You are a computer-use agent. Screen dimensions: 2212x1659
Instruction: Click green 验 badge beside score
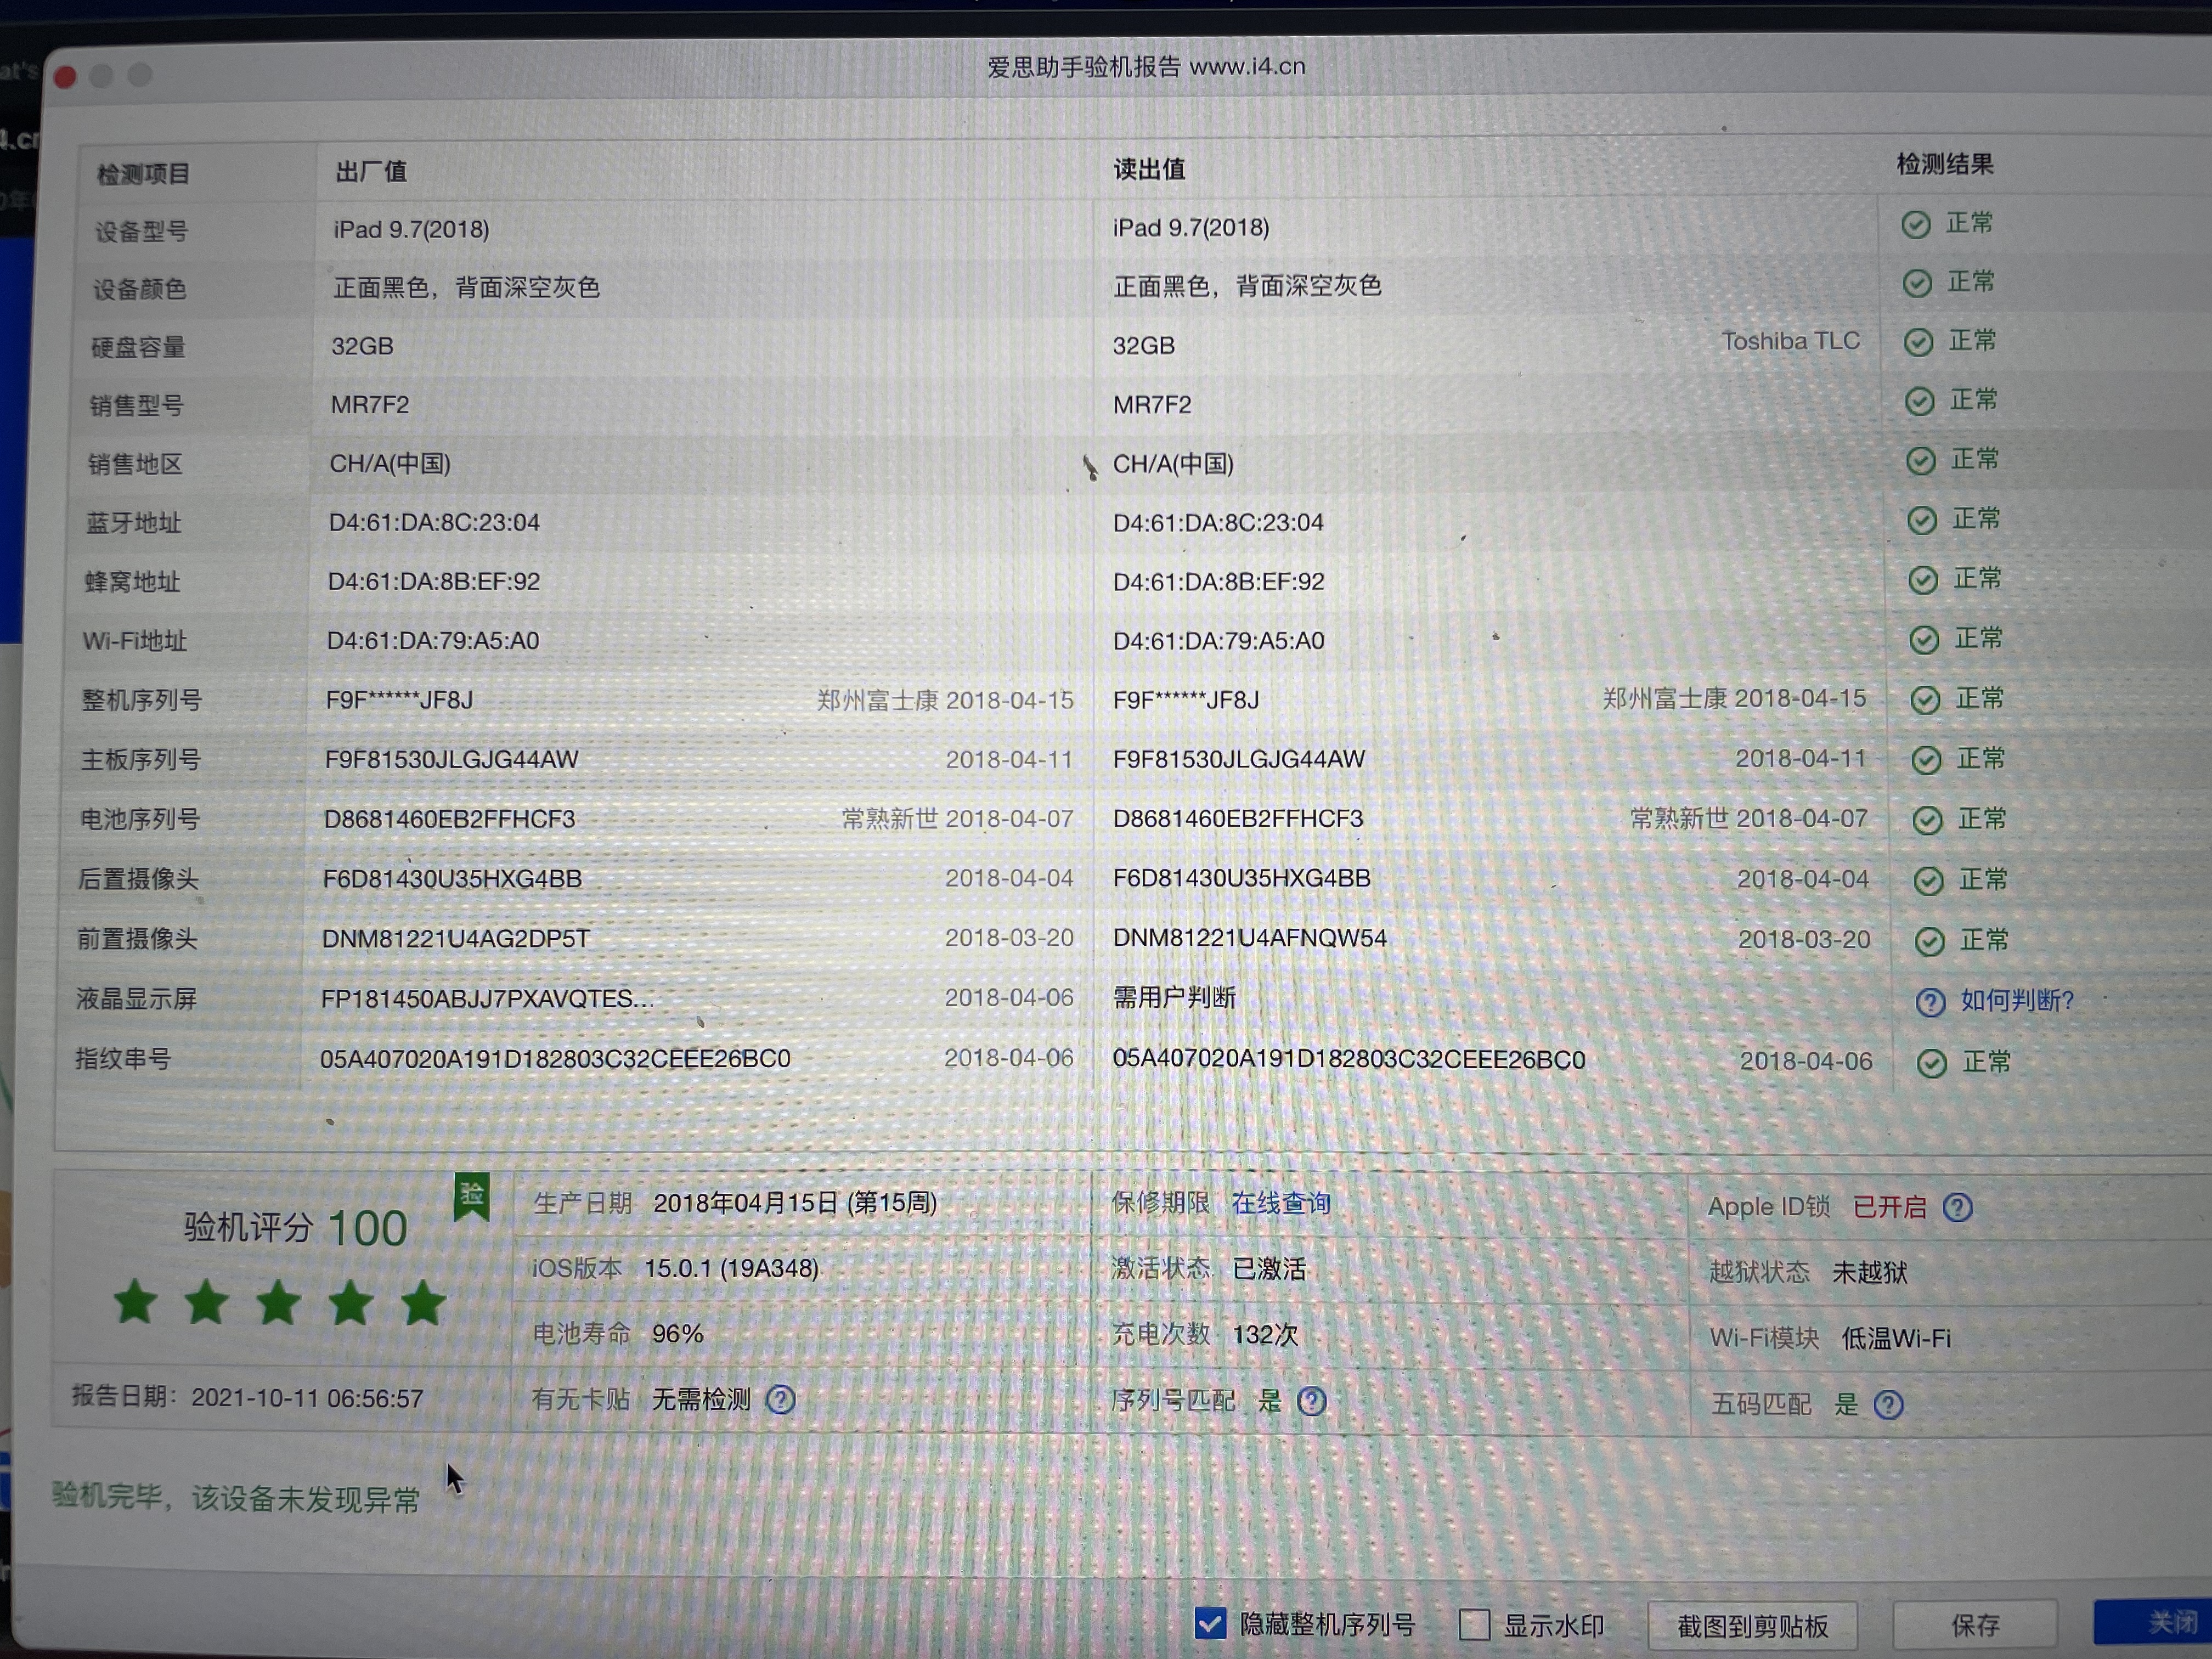pos(472,1195)
